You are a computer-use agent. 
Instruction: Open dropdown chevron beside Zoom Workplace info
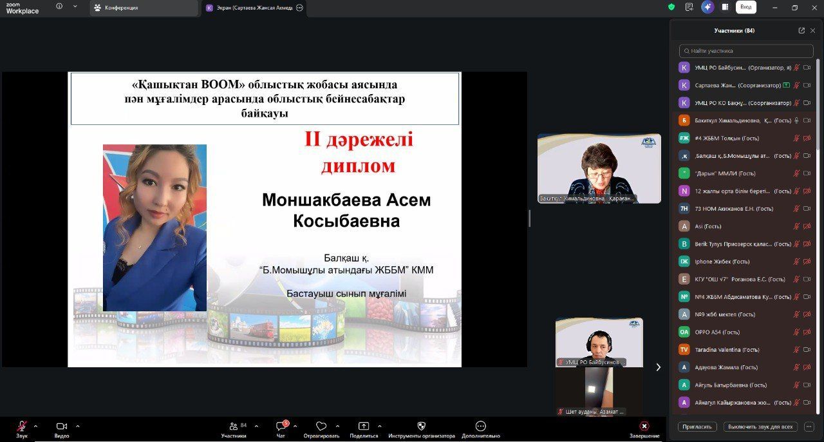[75, 6]
